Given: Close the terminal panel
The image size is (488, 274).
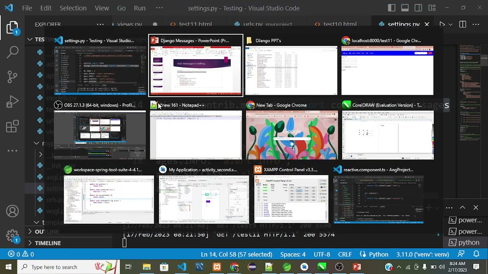Looking at the screenshot, I should click(x=476, y=207).
